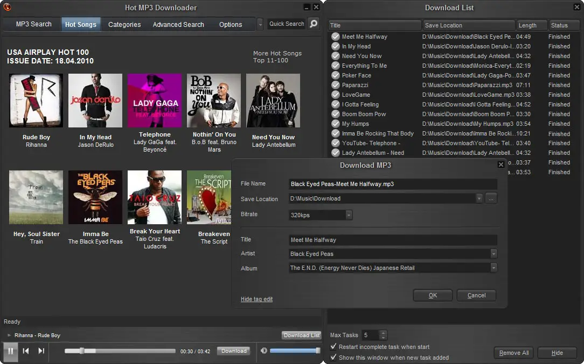This screenshot has height=364, width=584.
Task: Pause playback with the pause button
Action: click(x=11, y=351)
